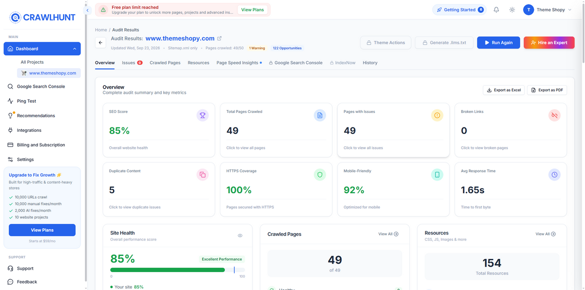Screen dimensions: 585x290
Task: Click the 154 Total Resources count
Action: 492,263
